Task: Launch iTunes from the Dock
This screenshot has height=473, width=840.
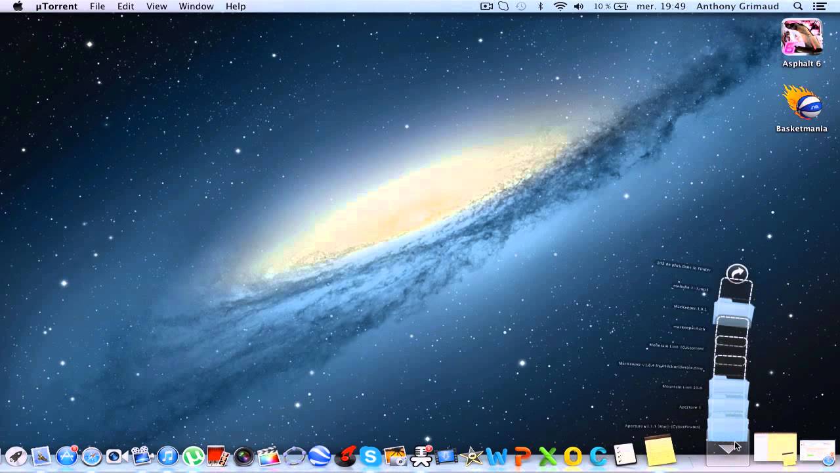Action: point(167,455)
